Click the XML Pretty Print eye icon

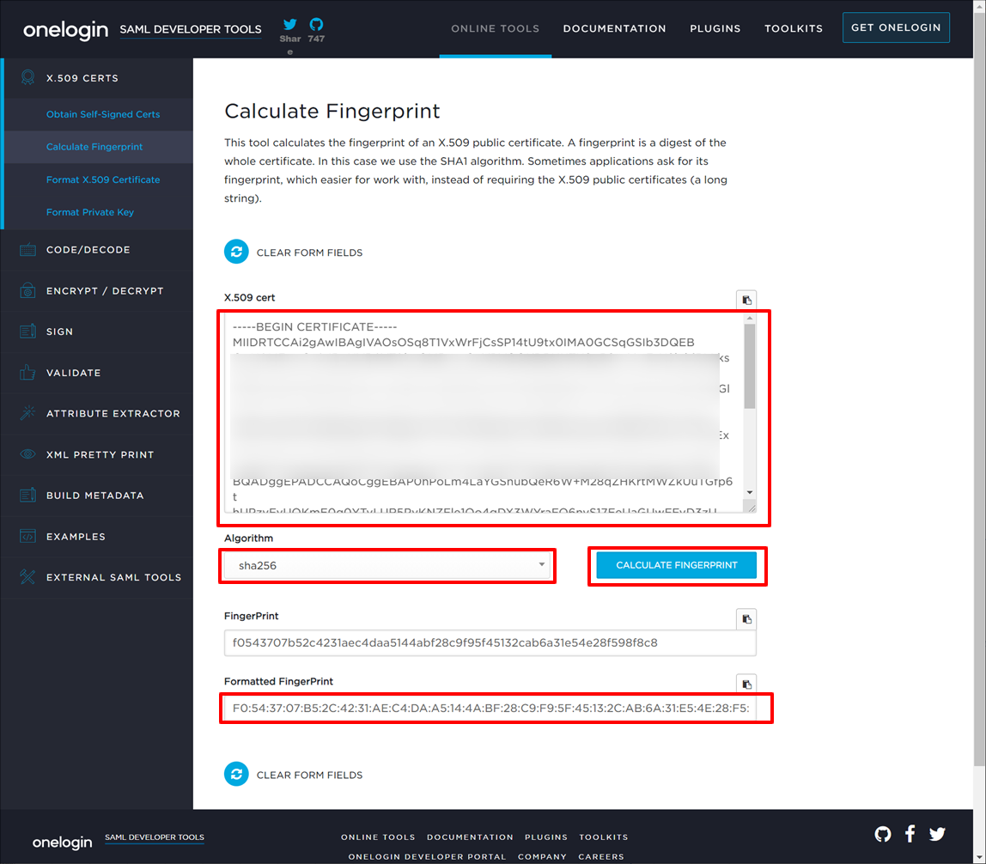click(x=27, y=454)
